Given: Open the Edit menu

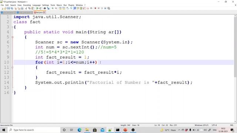Looking at the screenshot, I should click(x=7, y=5).
